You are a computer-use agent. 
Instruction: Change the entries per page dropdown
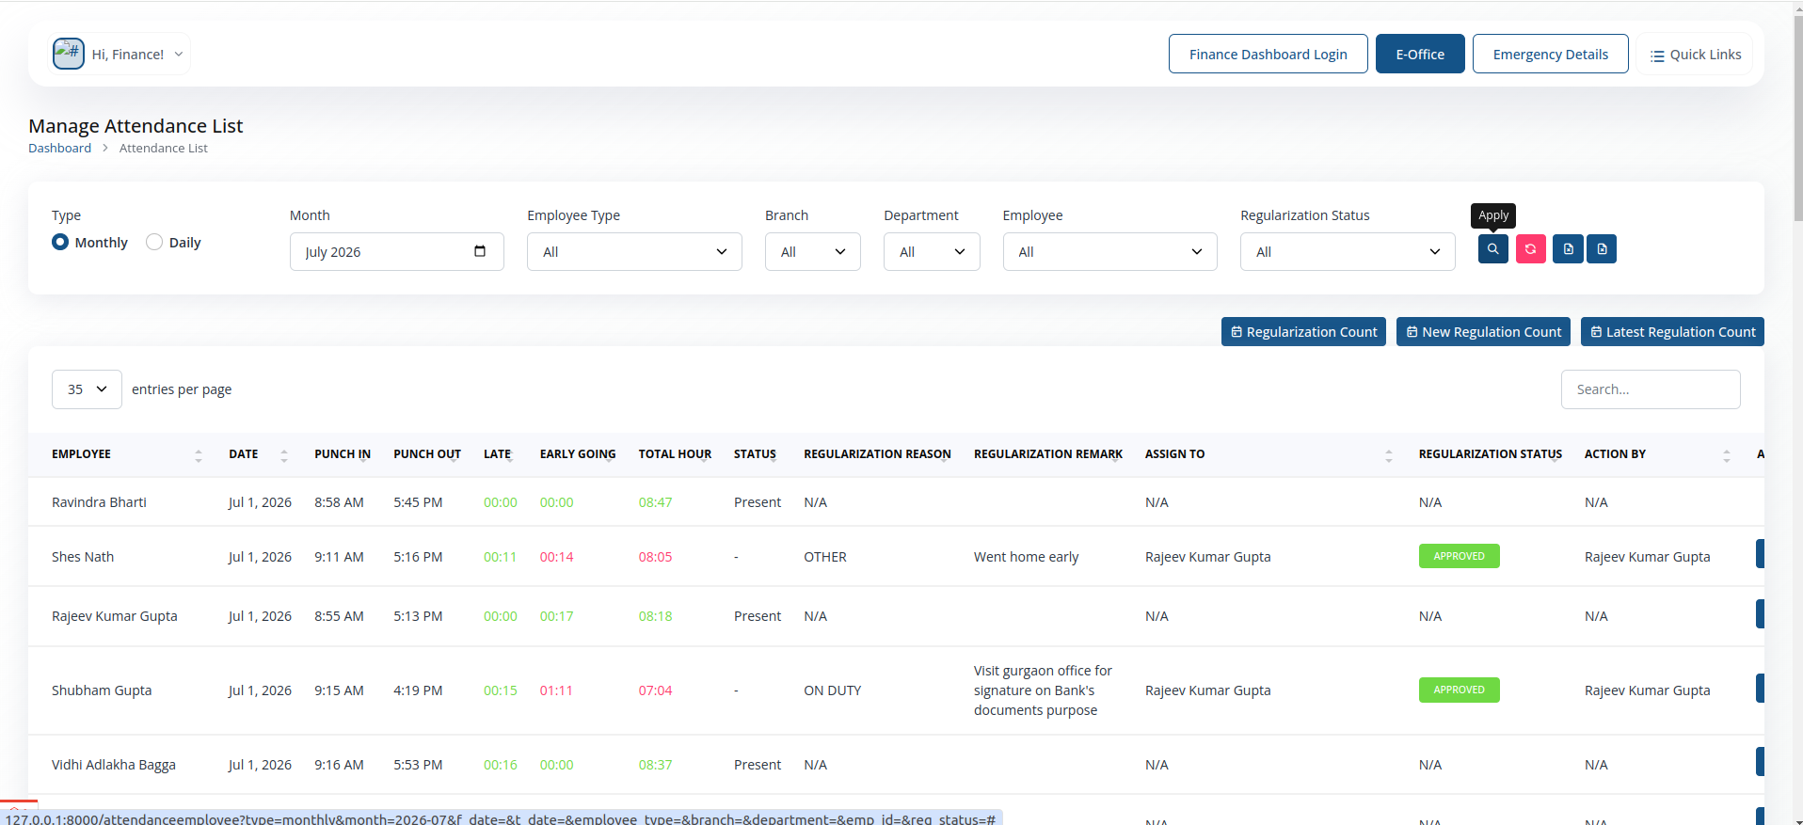[x=87, y=389]
